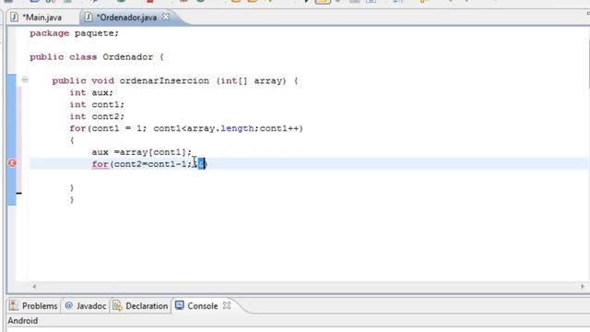Click the Declaration tab icon
This screenshot has width=590, height=332.
[x=117, y=305]
